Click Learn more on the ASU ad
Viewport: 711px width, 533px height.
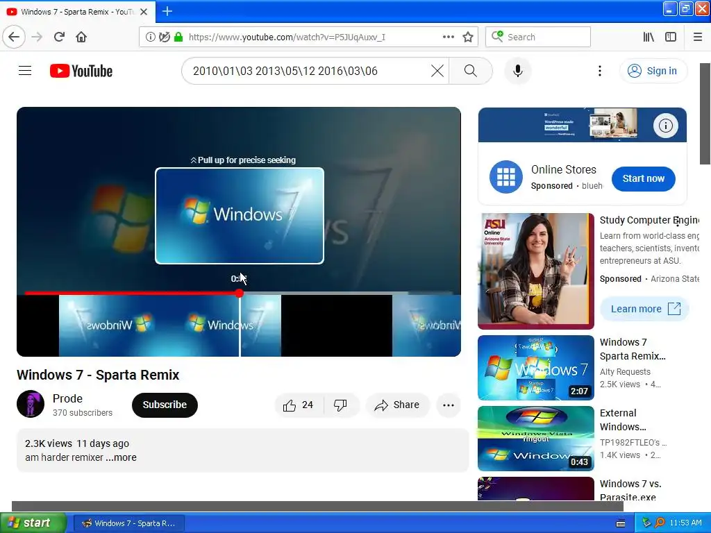[x=645, y=309]
